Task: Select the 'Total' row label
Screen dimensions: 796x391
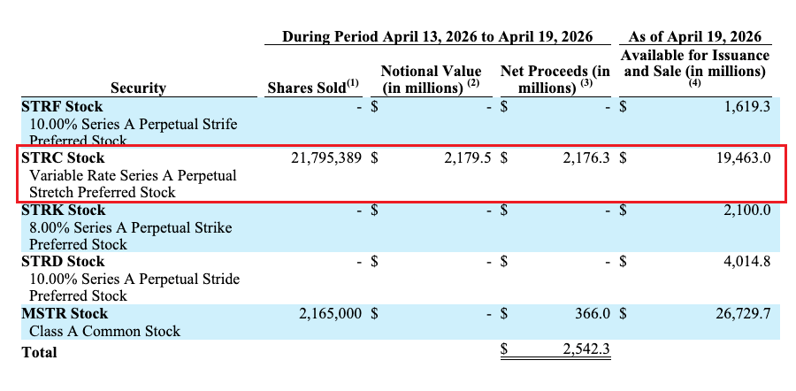Action: [x=39, y=352]
